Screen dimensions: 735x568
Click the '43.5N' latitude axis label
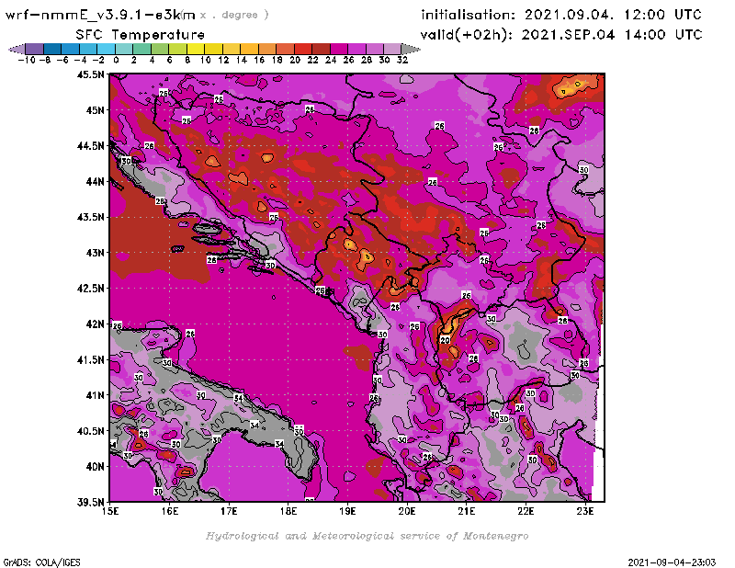pyautogui.click(x=90, y=217)
